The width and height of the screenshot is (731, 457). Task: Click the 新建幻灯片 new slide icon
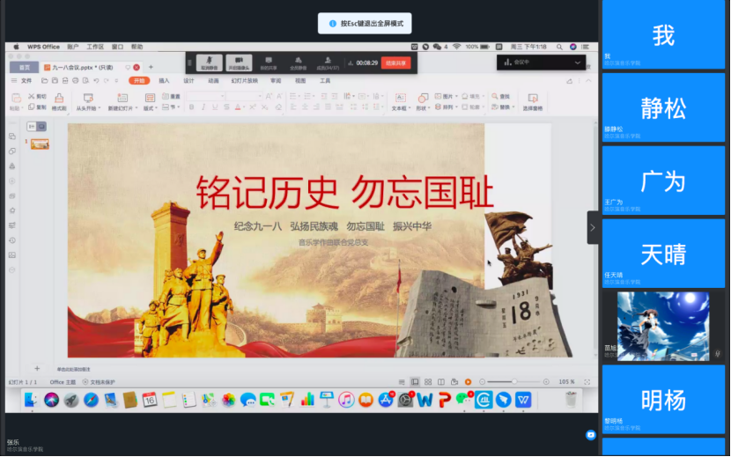tap(122, 98)
